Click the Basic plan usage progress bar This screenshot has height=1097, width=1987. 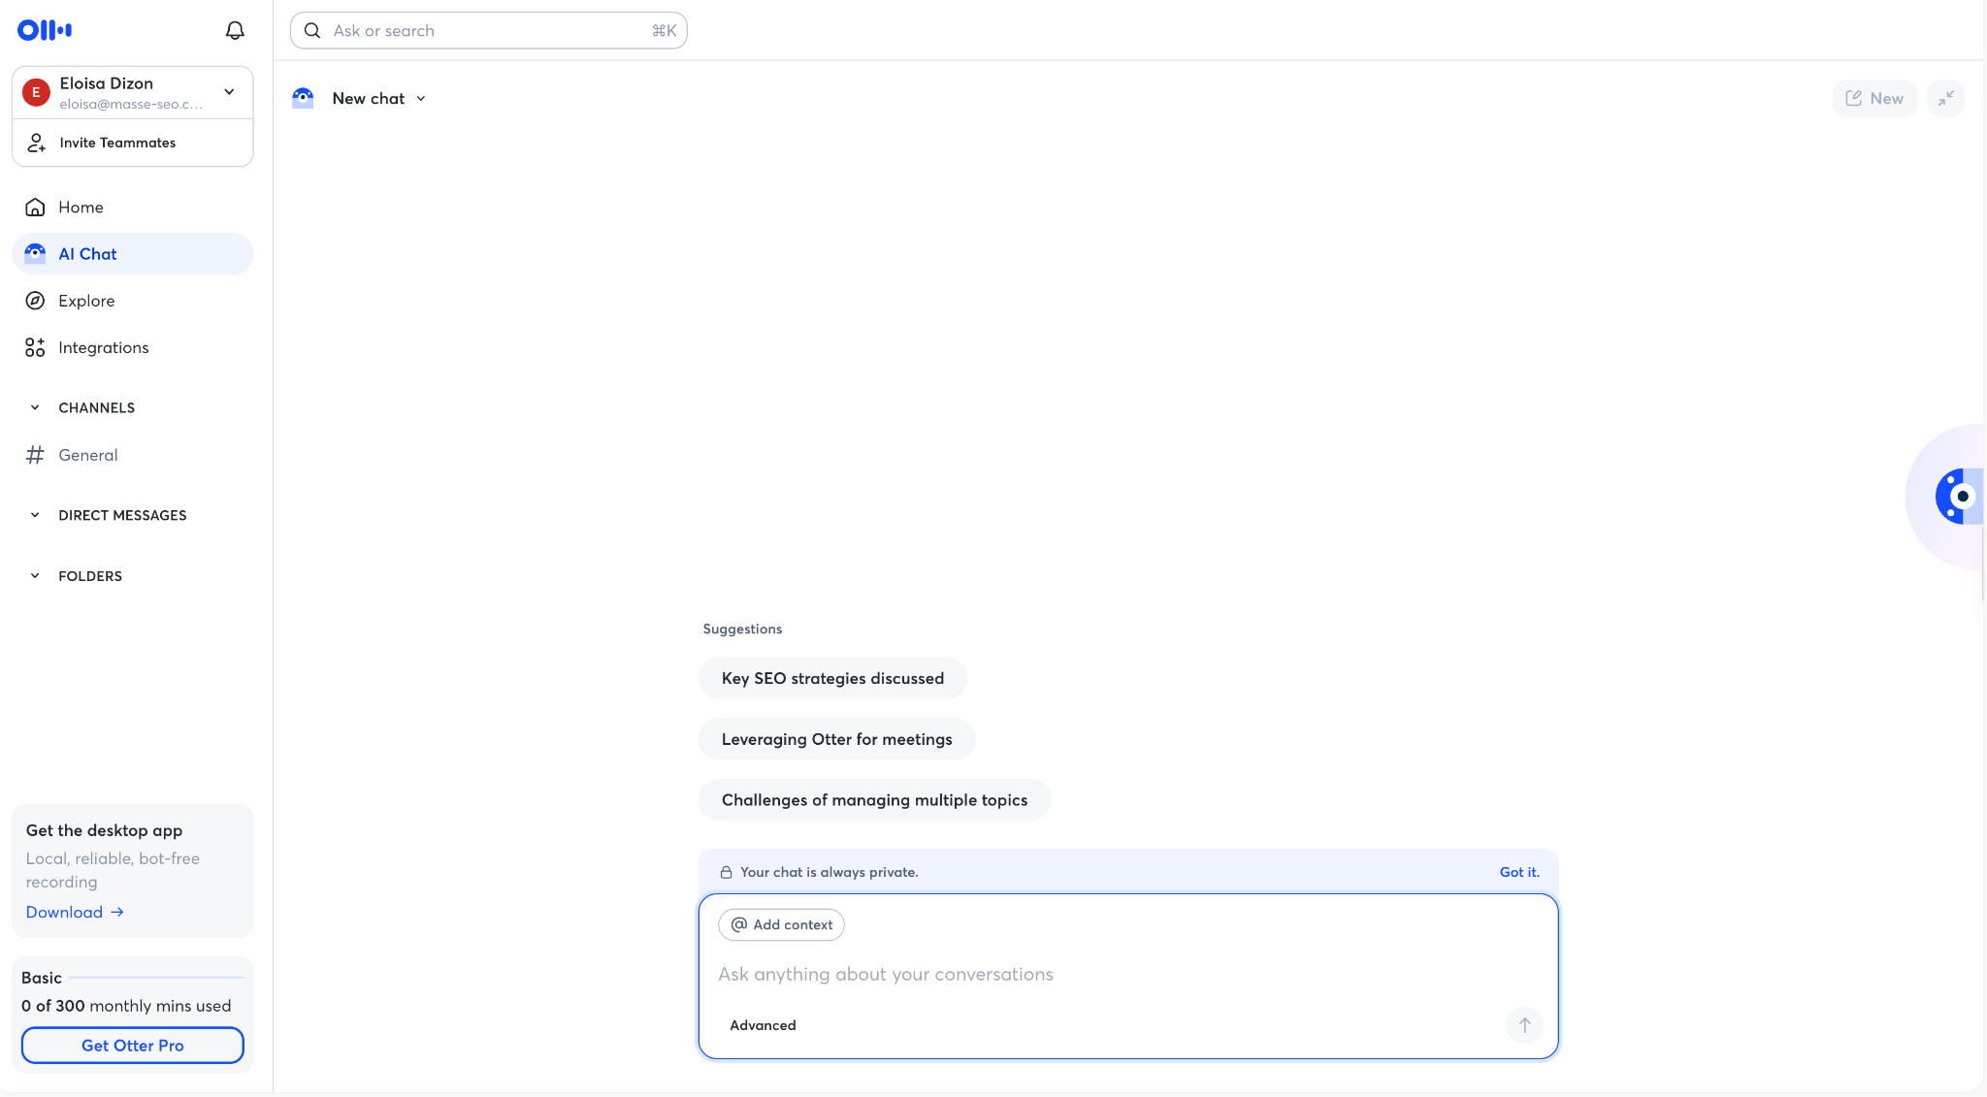[157, 978]
